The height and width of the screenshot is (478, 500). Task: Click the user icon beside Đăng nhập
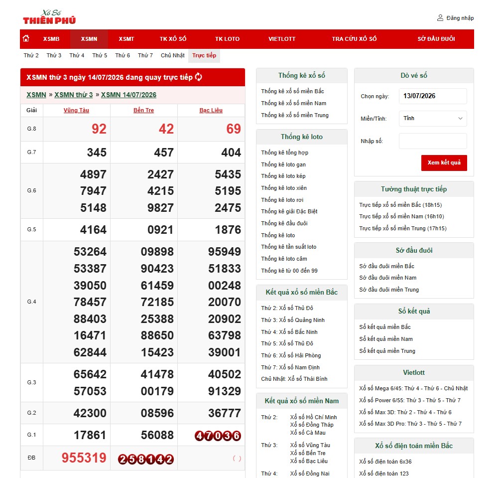440,18
